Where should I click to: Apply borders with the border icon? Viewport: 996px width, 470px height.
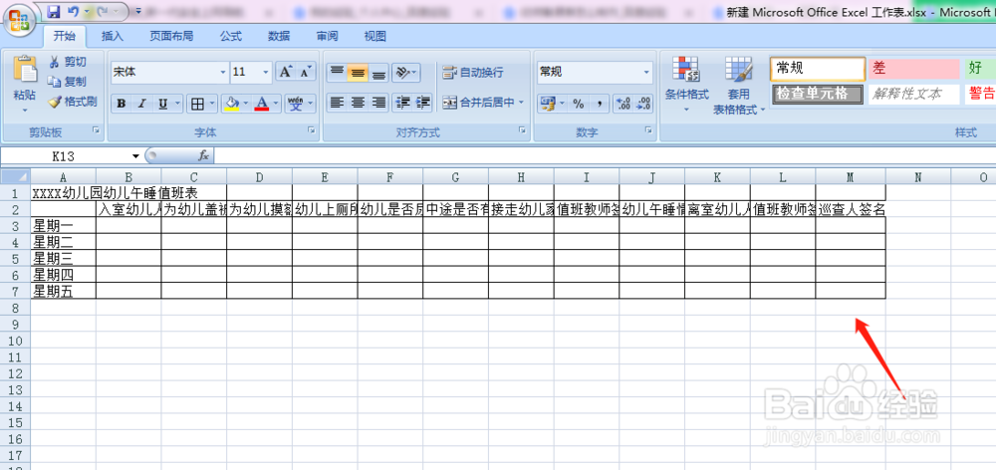tap(197, 104)
